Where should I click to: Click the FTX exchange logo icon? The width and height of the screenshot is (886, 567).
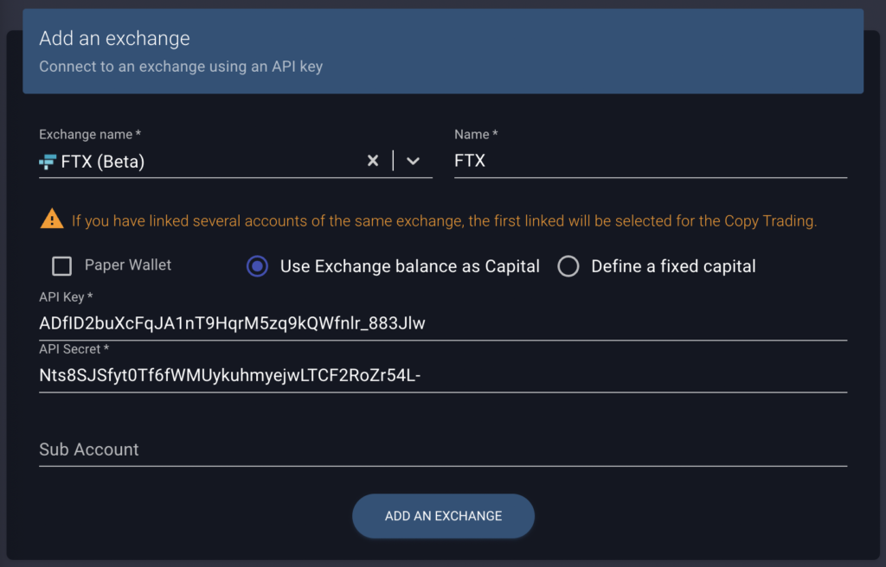coord(49,161)
